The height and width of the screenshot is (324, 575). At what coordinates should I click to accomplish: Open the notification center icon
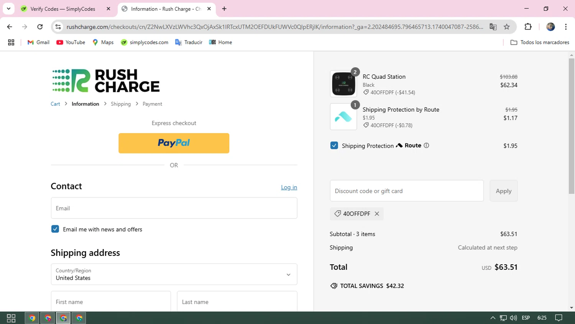559,318
